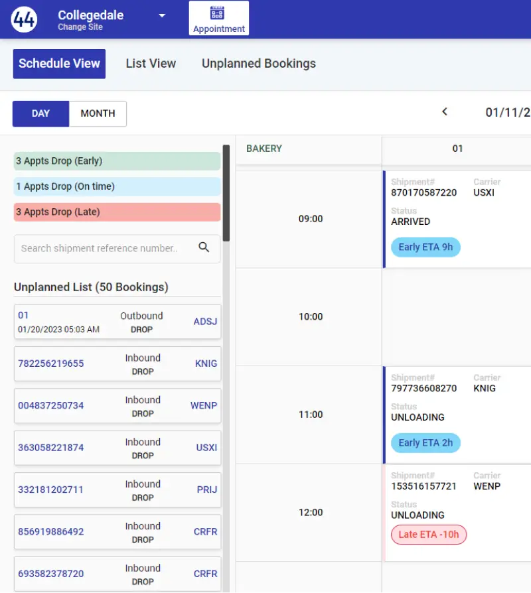Click the Unplanned List (50 Bookings) heading
531x593 pixels.
click(91, 287)
